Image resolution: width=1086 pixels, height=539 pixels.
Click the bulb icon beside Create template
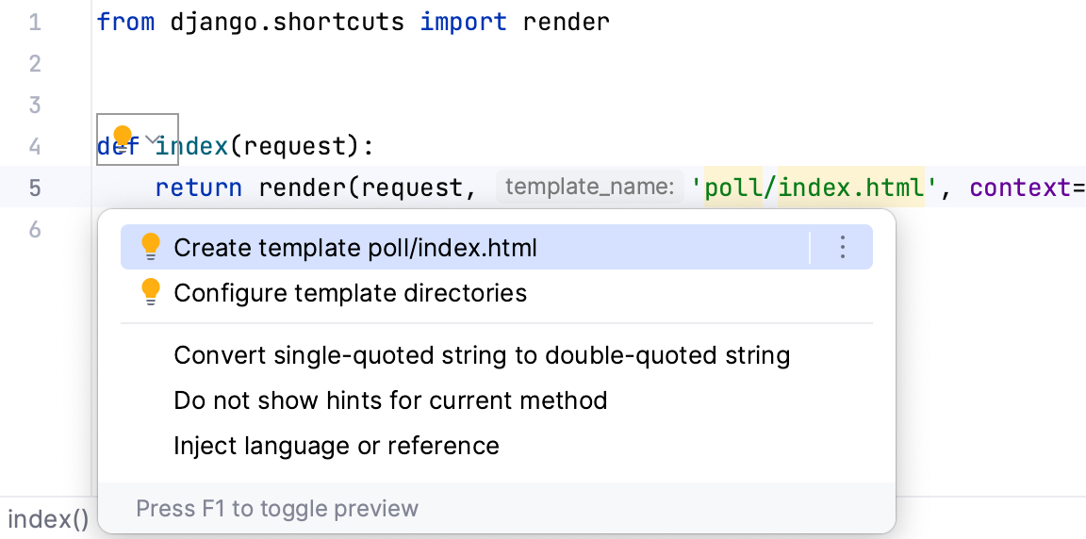click(151, 247)
